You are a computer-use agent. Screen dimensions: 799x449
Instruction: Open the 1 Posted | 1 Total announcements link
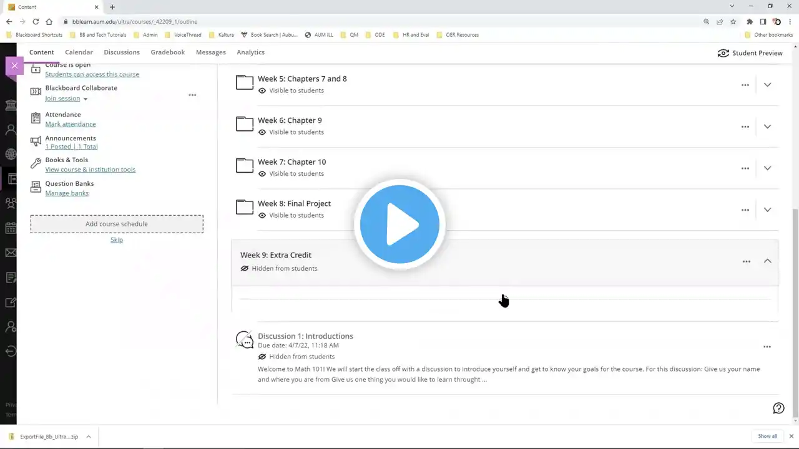tap(71, 147)
